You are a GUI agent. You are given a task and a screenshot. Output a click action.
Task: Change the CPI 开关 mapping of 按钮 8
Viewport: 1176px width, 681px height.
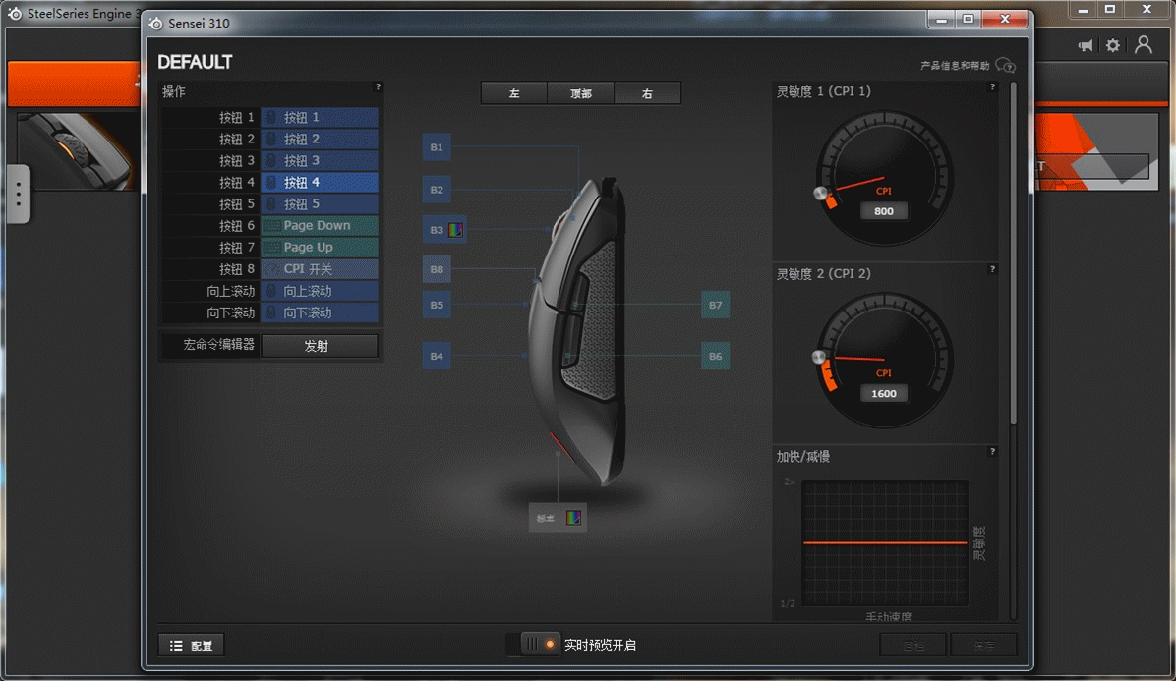tap(320, 269)
